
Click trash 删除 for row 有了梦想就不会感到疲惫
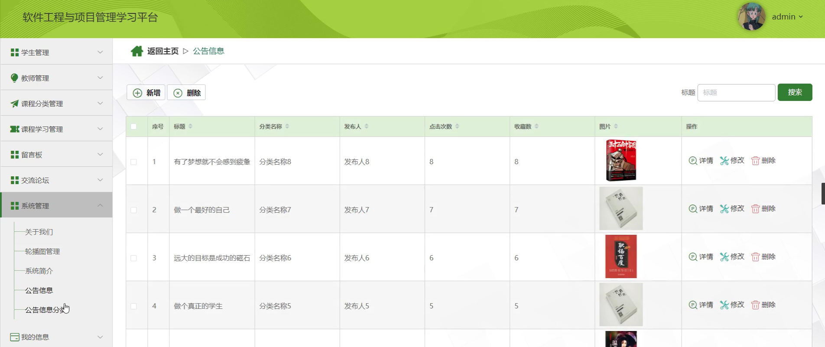(x=763, y=161)
